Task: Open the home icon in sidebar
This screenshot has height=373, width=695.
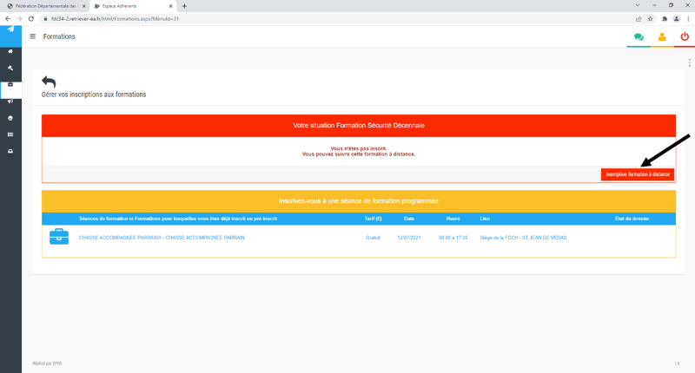Action: click(10, 51)
